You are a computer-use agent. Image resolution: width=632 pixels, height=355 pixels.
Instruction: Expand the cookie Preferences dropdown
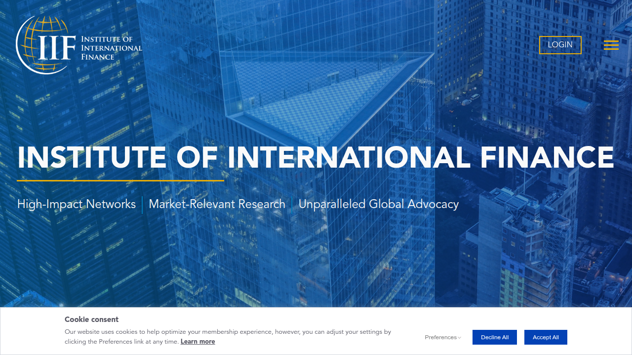tap(443, 337)
